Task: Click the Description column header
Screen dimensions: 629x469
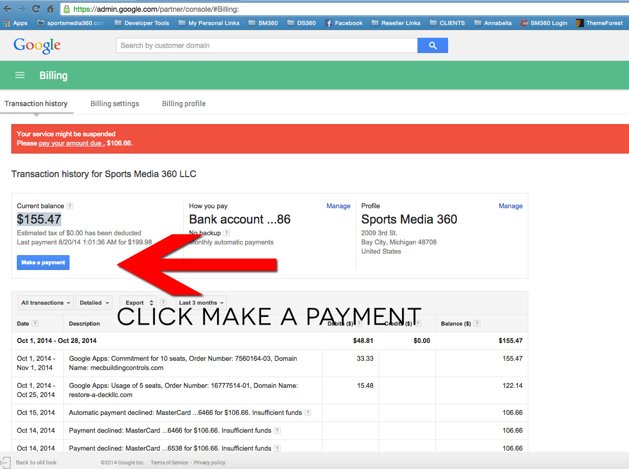Action: point(84,324)
